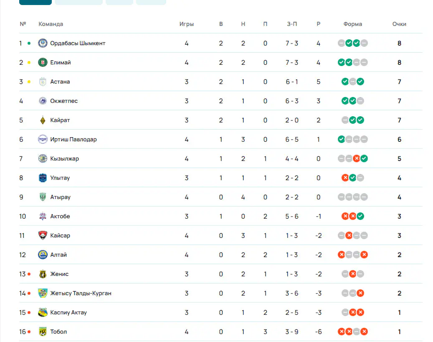This screenshot has width=433, height=342.
Task: Sort by the Очки column header
Action: point(399,24)
